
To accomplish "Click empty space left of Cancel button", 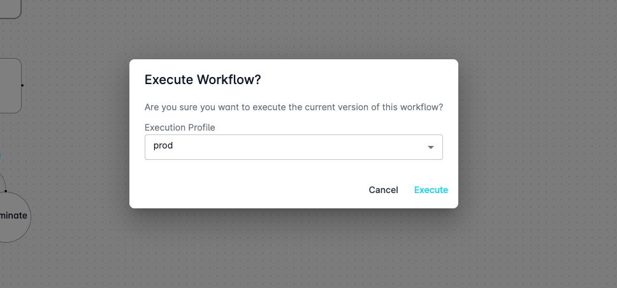I will [x=255, y=190].
